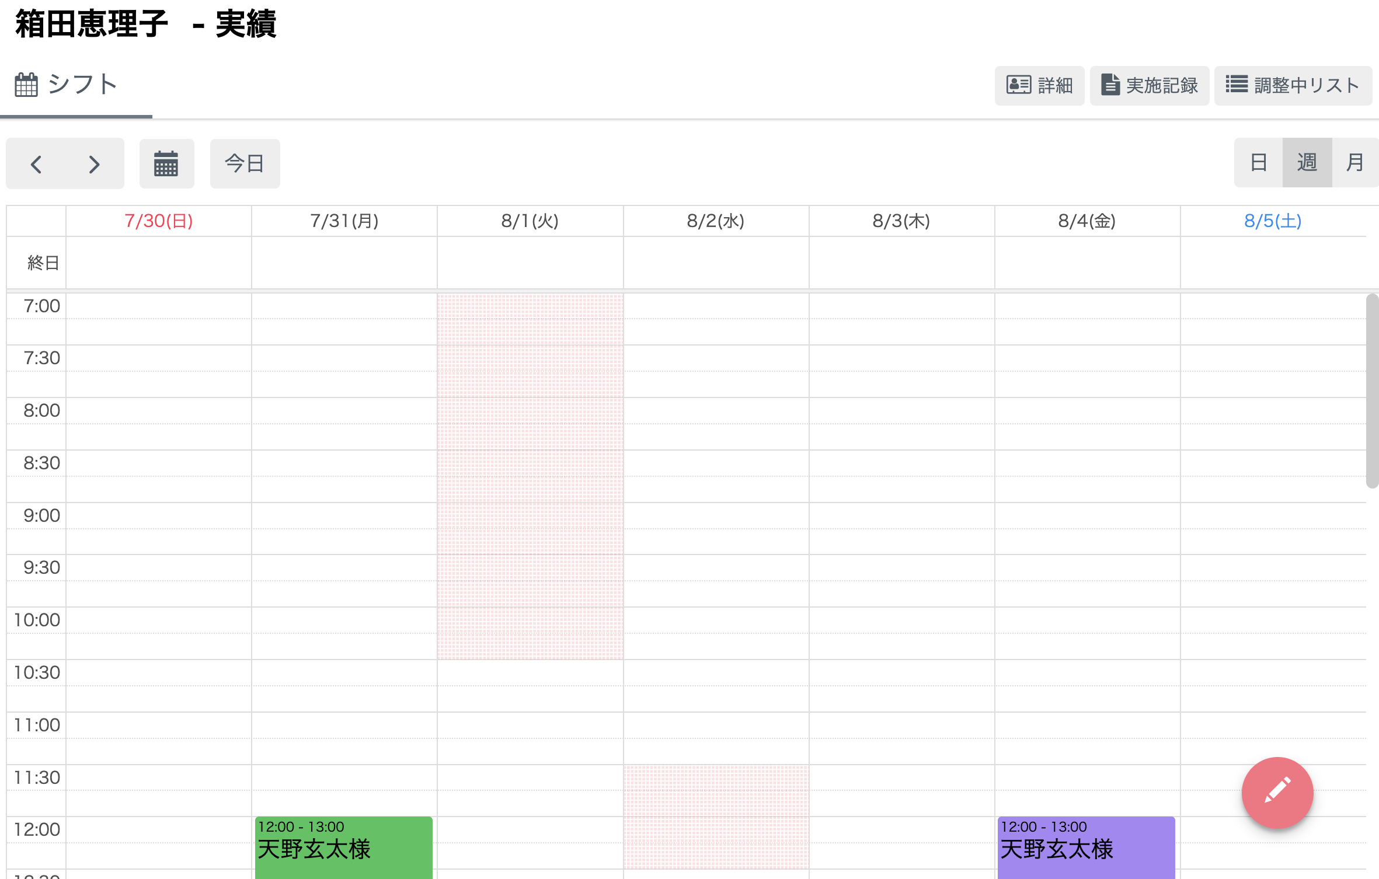Click the 7/30(日) date header
Image resolution: width=1379 pixels, height=879 pixels.
[x=158, y=221]
